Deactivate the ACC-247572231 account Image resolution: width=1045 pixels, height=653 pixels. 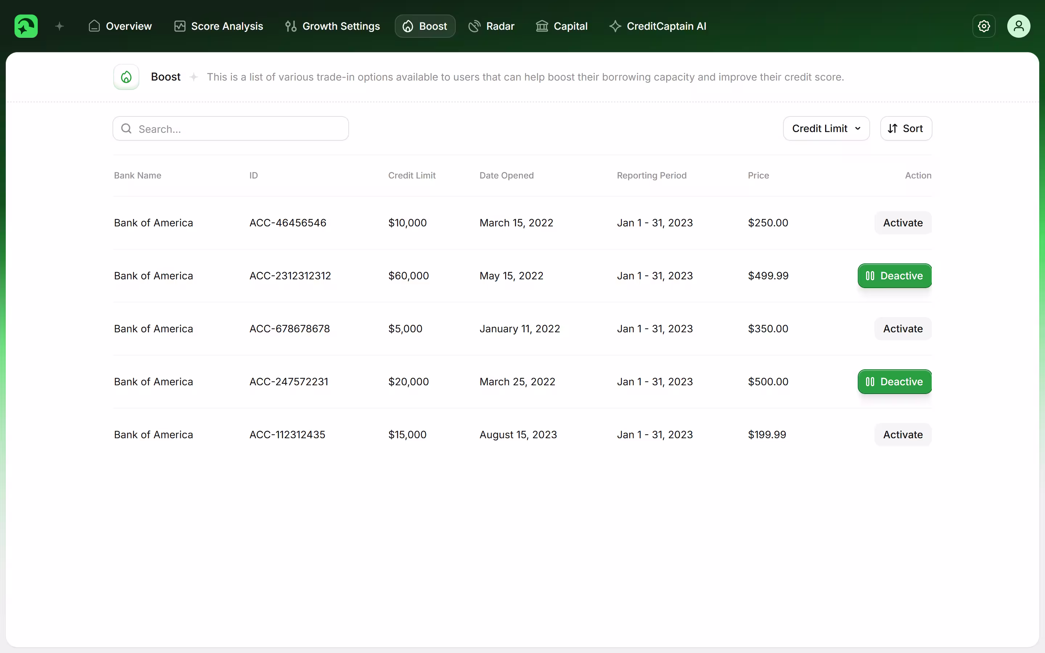pos(894,382)
